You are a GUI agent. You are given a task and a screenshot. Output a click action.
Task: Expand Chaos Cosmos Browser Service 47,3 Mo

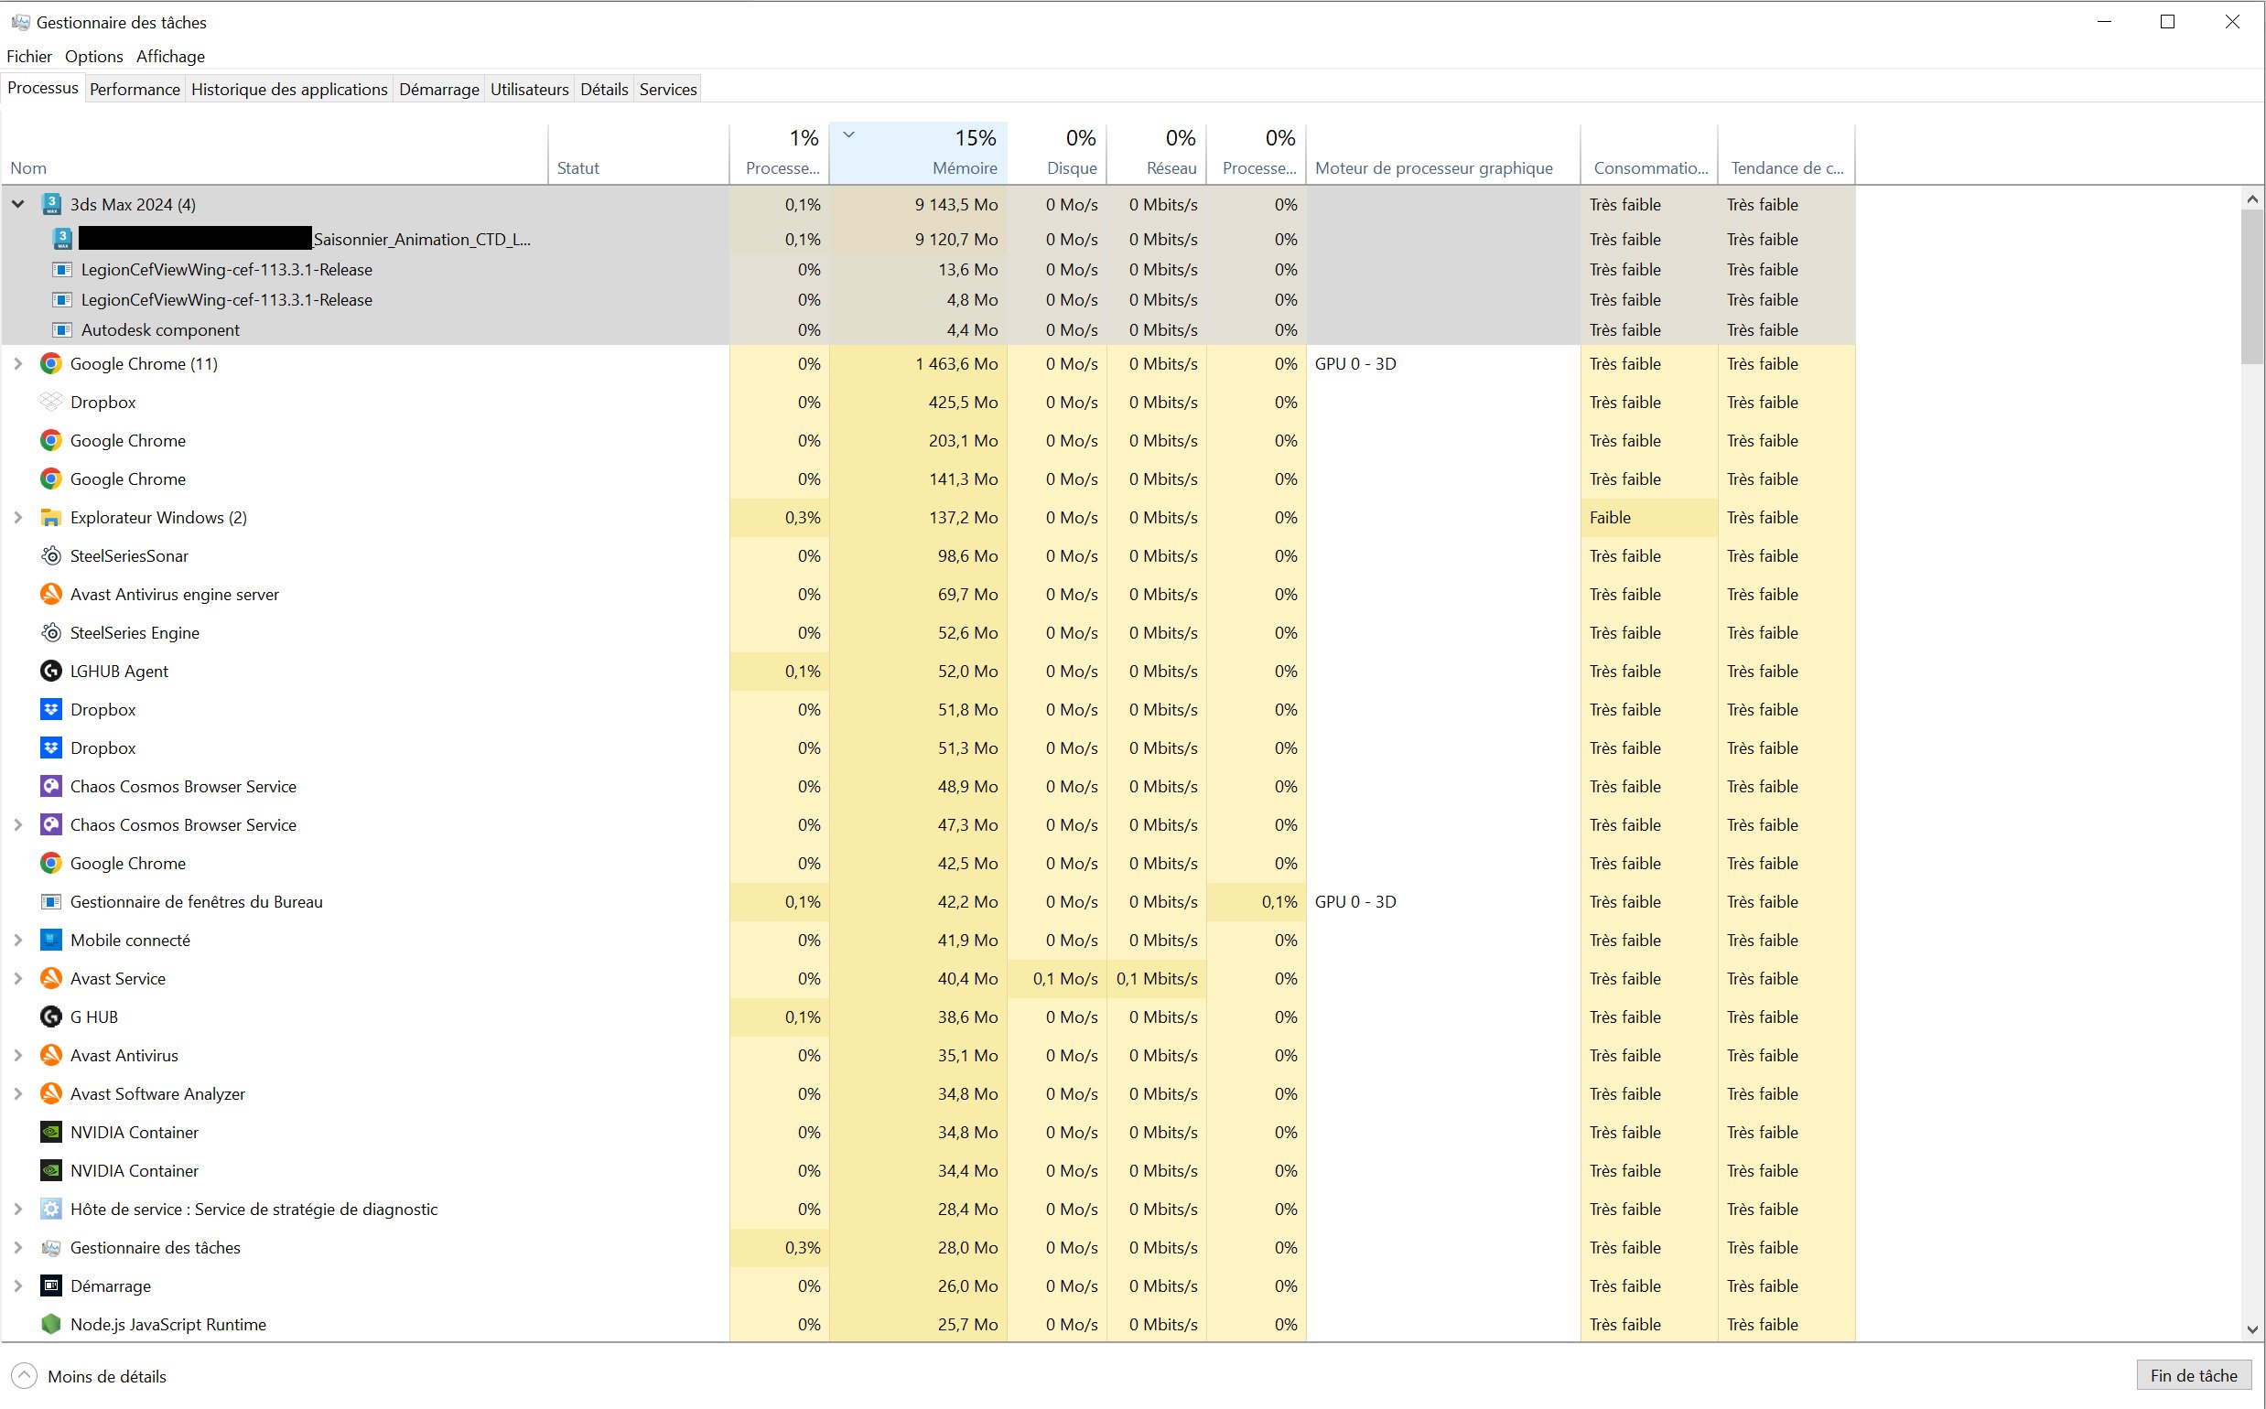(x=17, y=825)
